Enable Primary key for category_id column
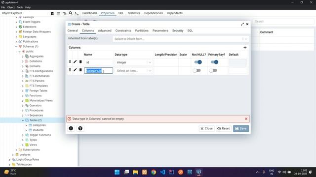This screenshot has height=177, width=316. point(213,70)
